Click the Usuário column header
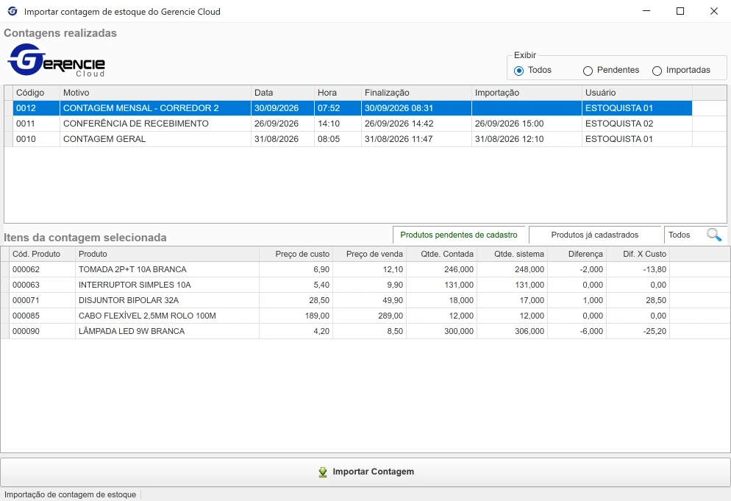 point(638,93)
